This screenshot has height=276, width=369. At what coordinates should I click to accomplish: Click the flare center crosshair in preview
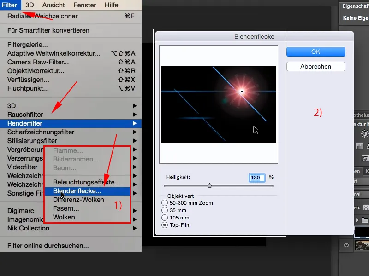(242, 91)
